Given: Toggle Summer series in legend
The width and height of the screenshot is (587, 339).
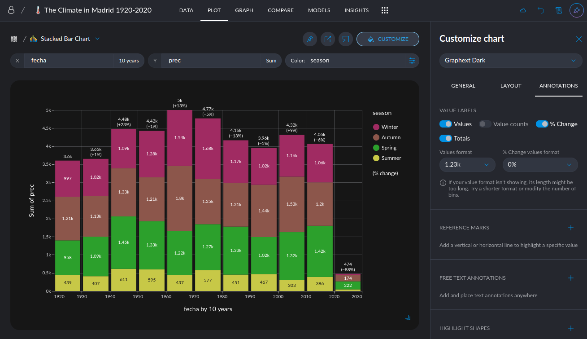Looking at the screenshot, I should click(387, 158).
